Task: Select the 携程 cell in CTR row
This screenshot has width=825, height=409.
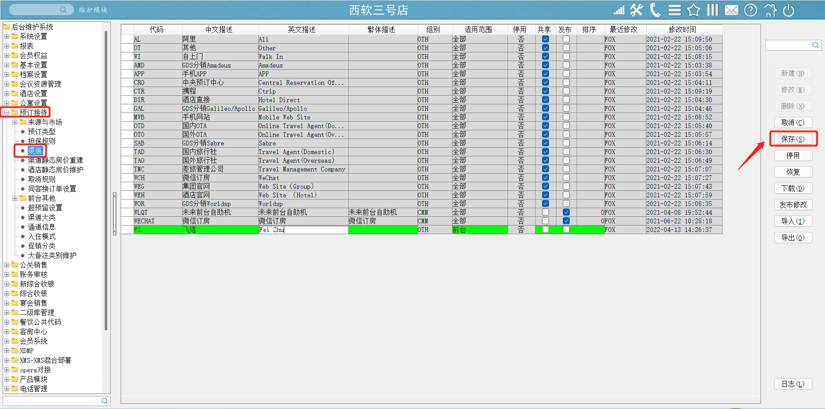Action: 220,91
